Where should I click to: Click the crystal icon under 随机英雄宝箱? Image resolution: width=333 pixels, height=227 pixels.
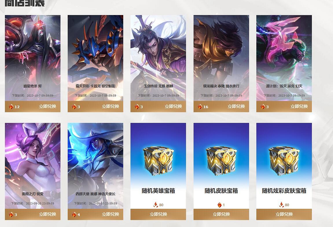156,205
